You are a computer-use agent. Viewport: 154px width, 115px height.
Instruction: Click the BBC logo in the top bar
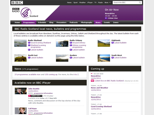point(17,3)
